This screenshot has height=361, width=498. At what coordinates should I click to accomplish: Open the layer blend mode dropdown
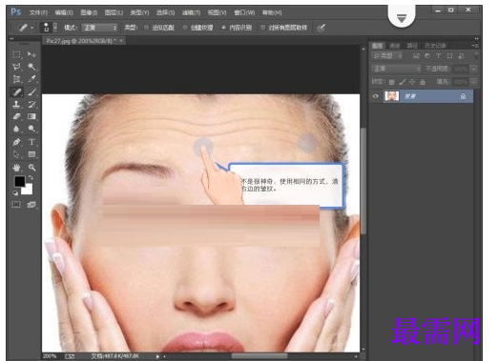pyautogui.click(x=396, y=69)
